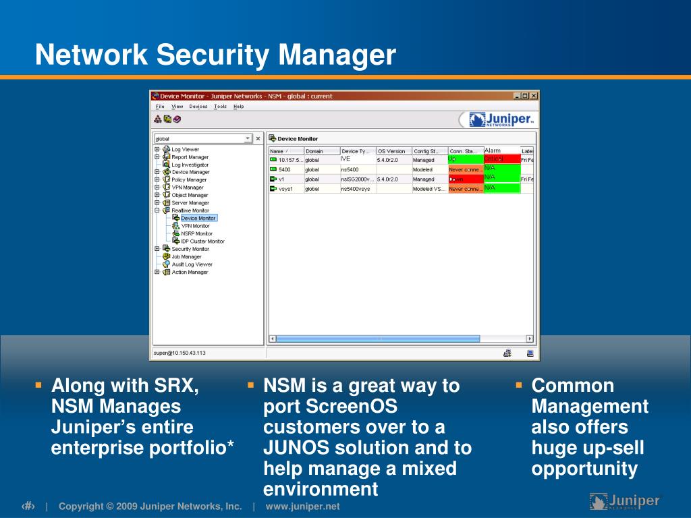The height and width of the screenshot is (518, 691).
Task: Click the purple book toolbar icon
Action: [x=177, y=119]
